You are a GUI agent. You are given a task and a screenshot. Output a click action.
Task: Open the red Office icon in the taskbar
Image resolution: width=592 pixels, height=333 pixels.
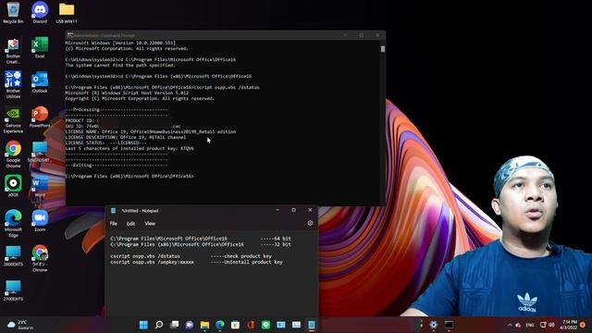click(x=251, y=325)
